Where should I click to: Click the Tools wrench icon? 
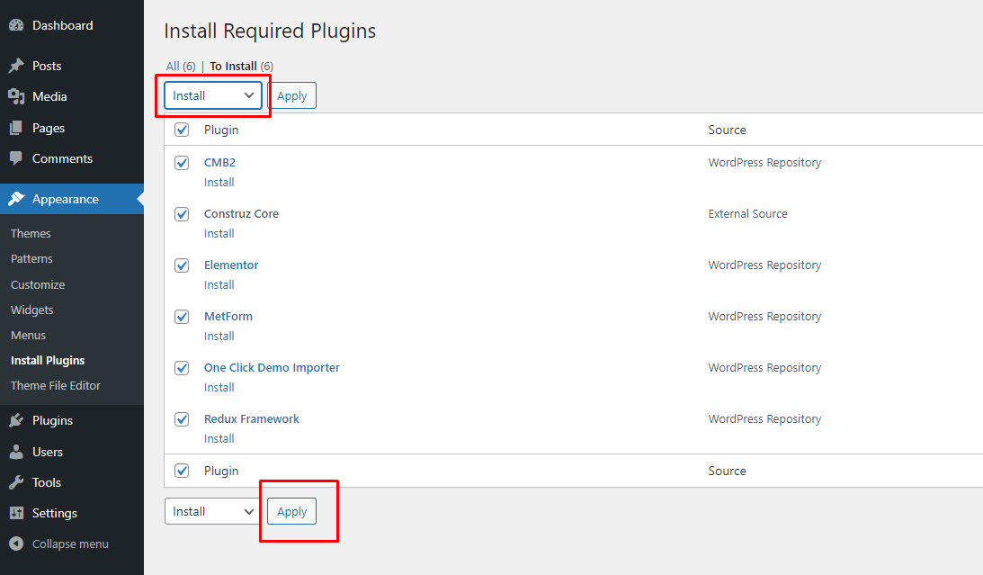pyautogui.click(x=16, y=482)
